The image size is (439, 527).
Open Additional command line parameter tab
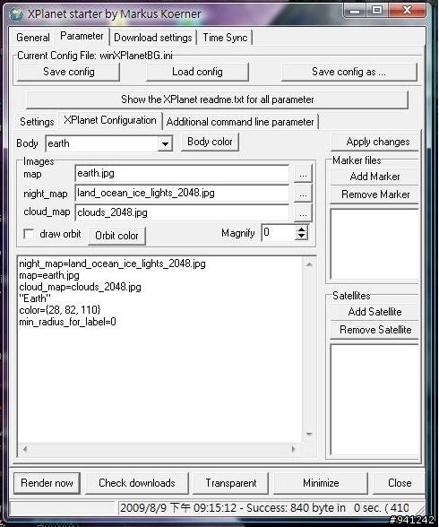[x=240, y=121]
